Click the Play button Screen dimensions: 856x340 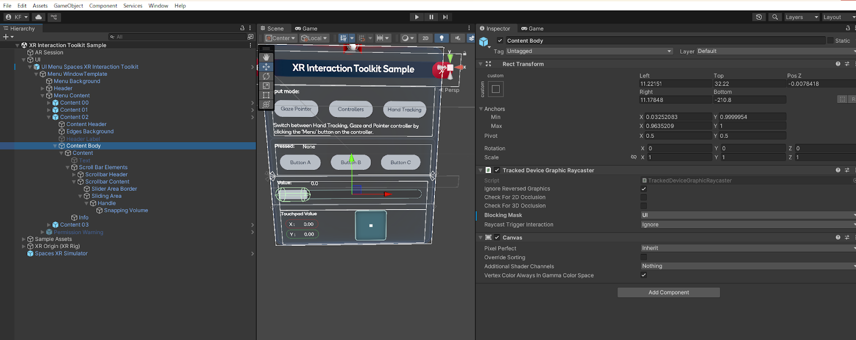click(417, 17)
